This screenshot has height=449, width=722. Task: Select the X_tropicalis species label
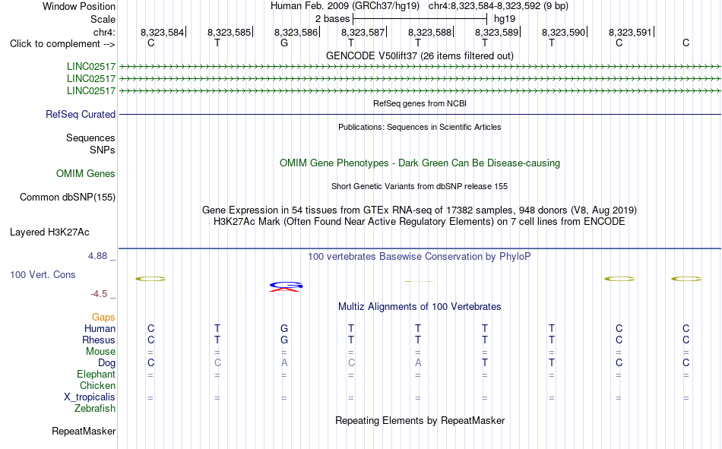[90, 397]
